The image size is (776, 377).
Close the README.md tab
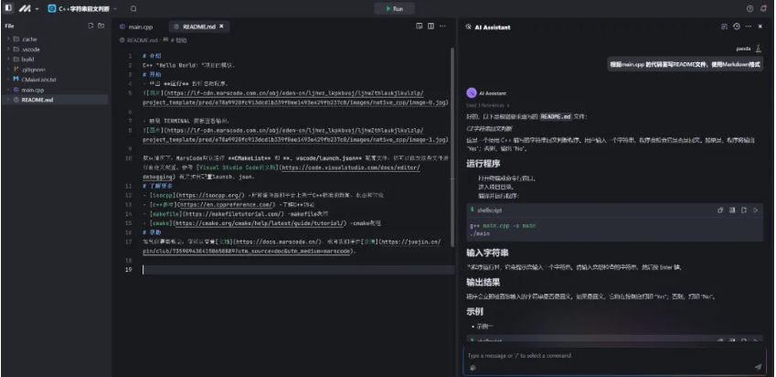[x=225, y=27]
